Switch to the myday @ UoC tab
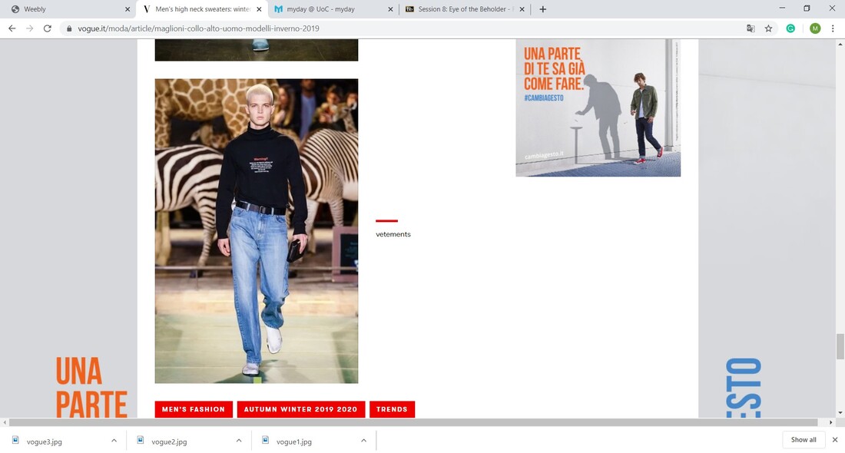This screenshot has width=845, height=453. click(333, 9)
